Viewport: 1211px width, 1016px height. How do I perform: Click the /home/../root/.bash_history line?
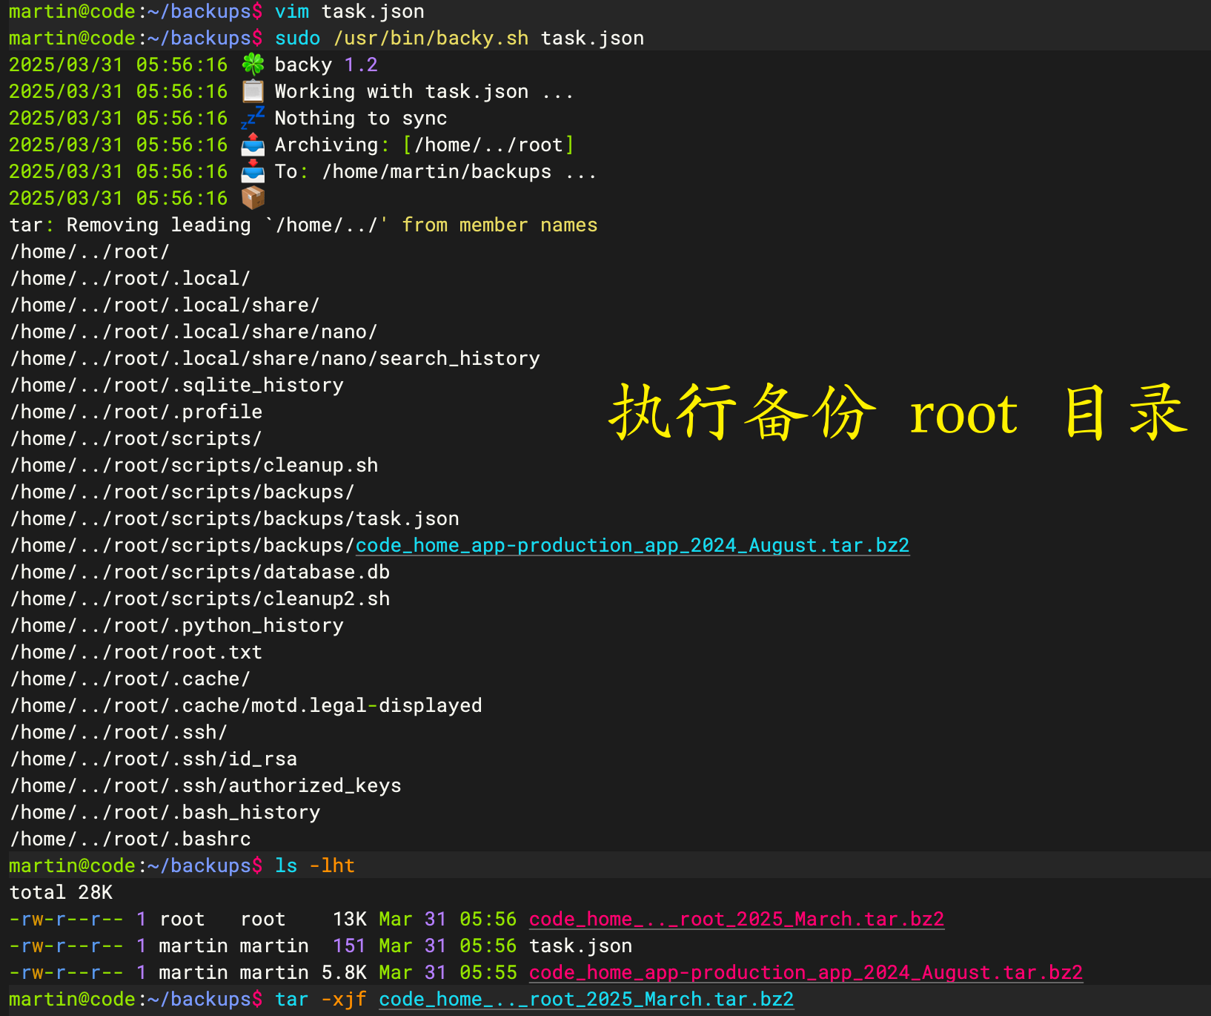pos(165,812)
